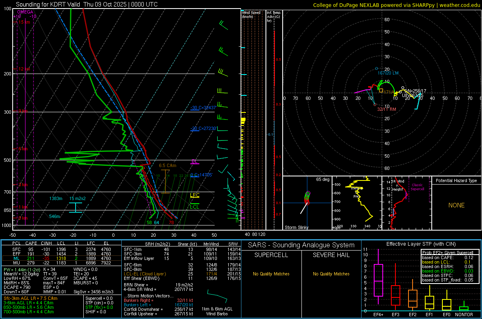Select the '6.5 C/km' lapse rate annotation
Image resolution: width=482 pixels, height=319 pixels.
tap(167, 165)
